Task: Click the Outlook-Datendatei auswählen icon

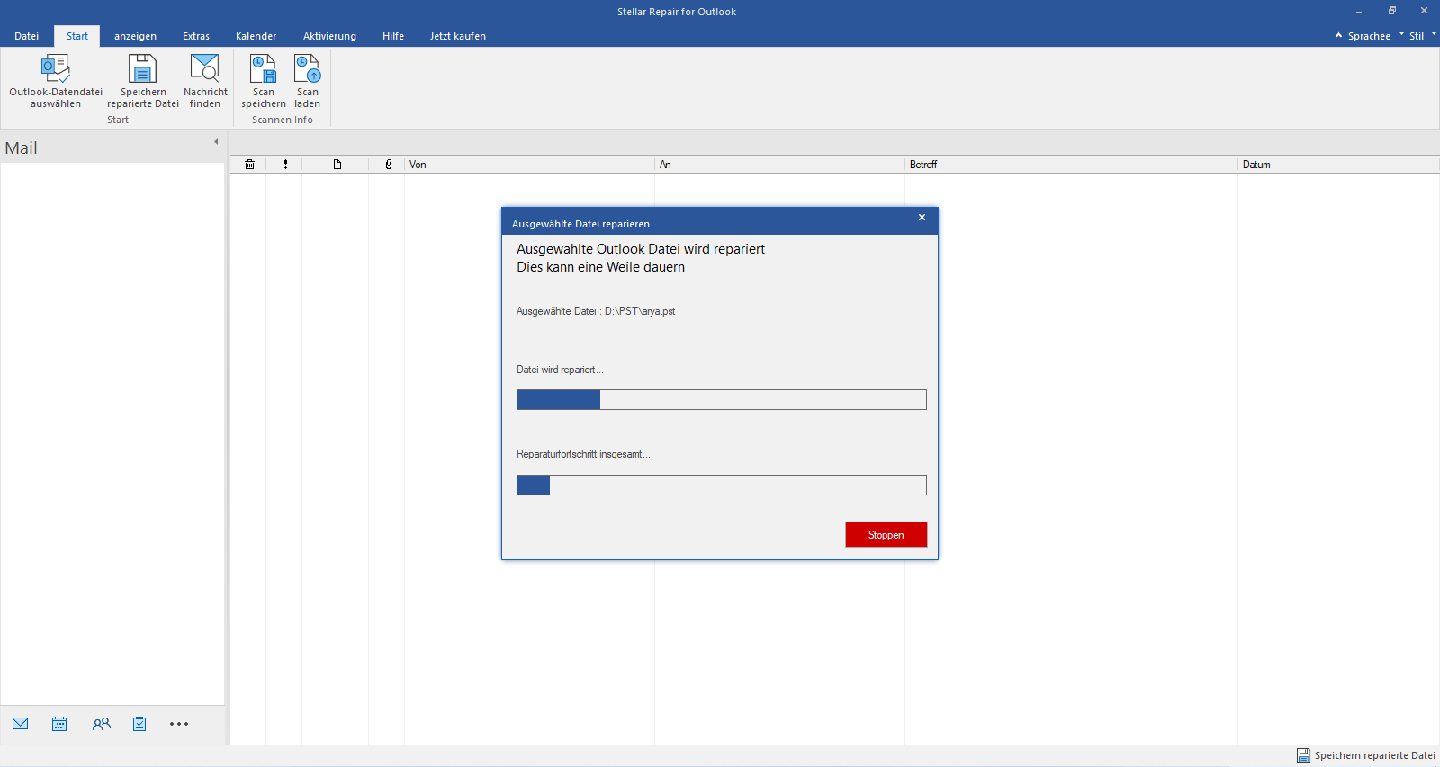Action: point(56,69)
